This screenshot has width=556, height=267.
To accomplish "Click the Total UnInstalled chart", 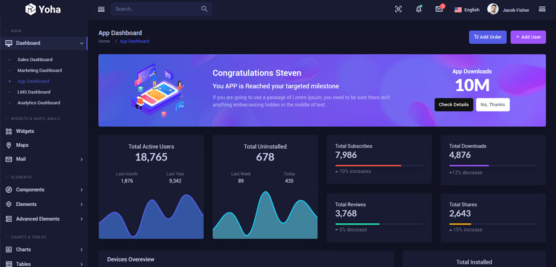I will (x=266, y=215).
